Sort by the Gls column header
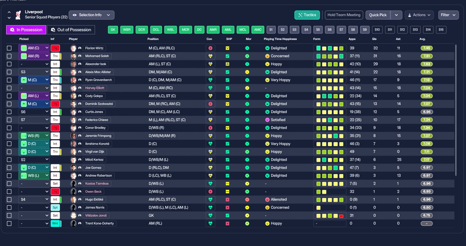Screen dimensions: 466x246 click(375, 39)
